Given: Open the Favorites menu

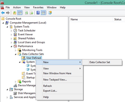Looking at the screenshot, I should (38, 7).
